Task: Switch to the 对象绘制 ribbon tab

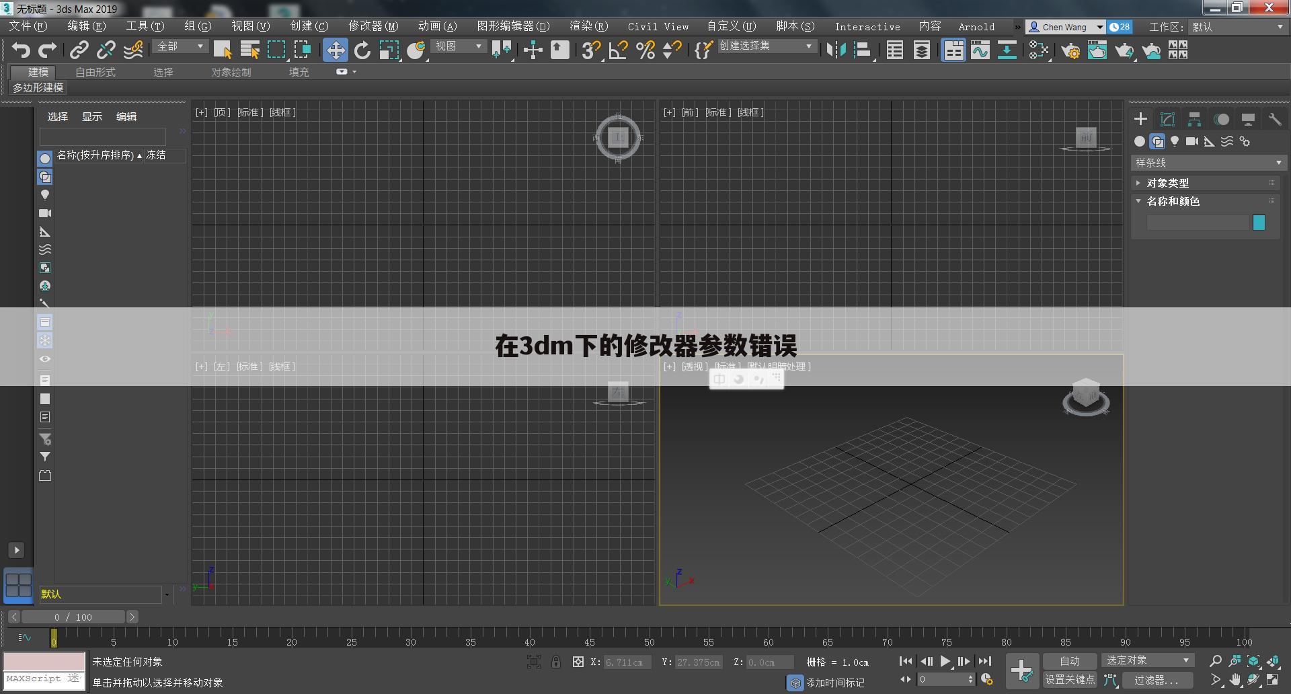Action: click(231, 72)
